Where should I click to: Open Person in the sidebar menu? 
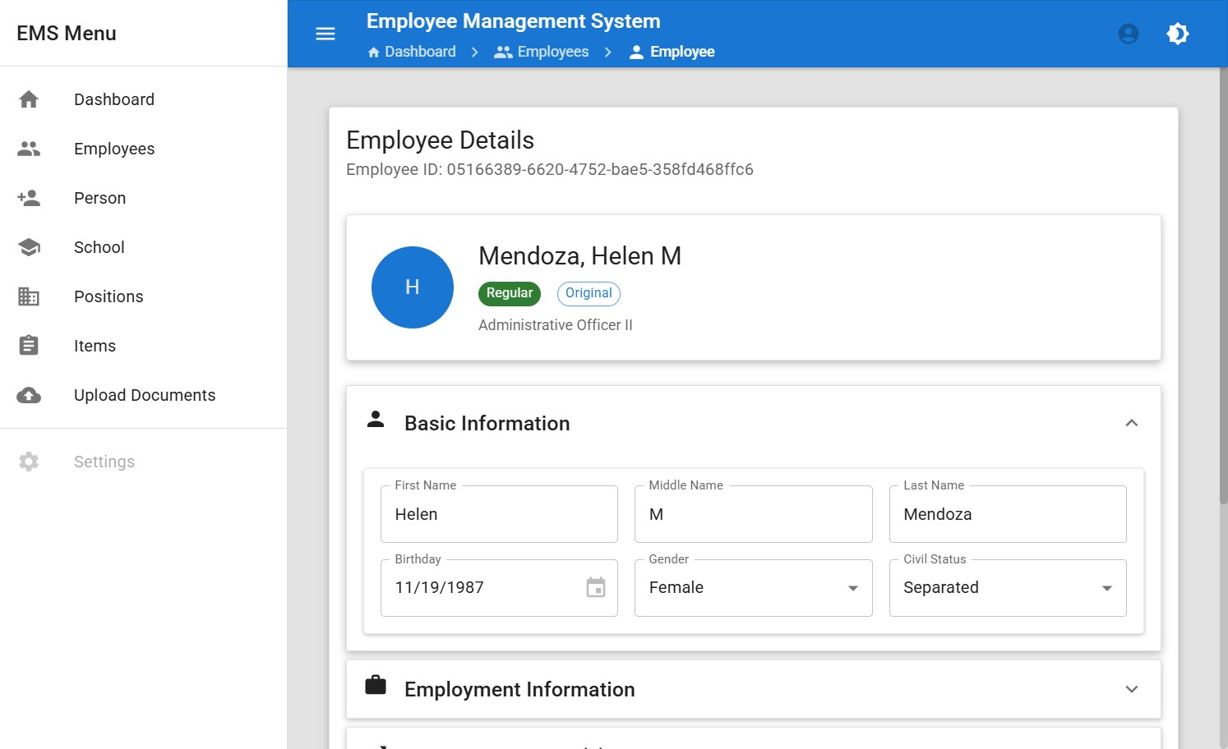[99, 198]
